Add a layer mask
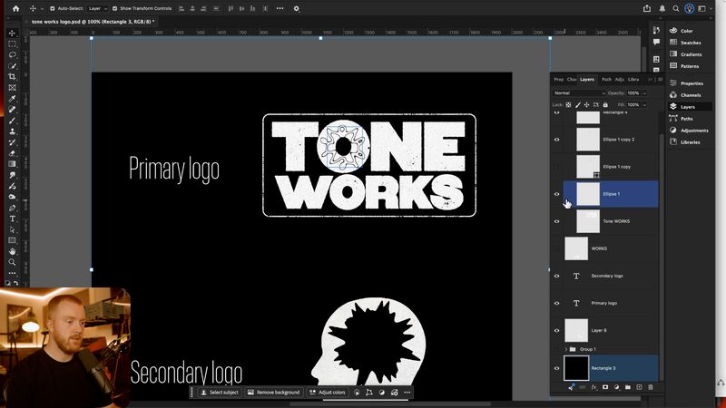Viewport: 726px width, 408px height. click(x=605, y=387)
